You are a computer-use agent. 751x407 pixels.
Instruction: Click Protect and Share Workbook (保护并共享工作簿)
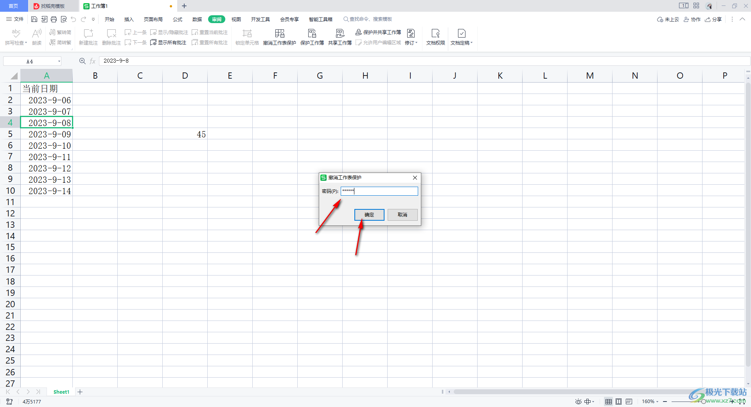click(378, 32)
